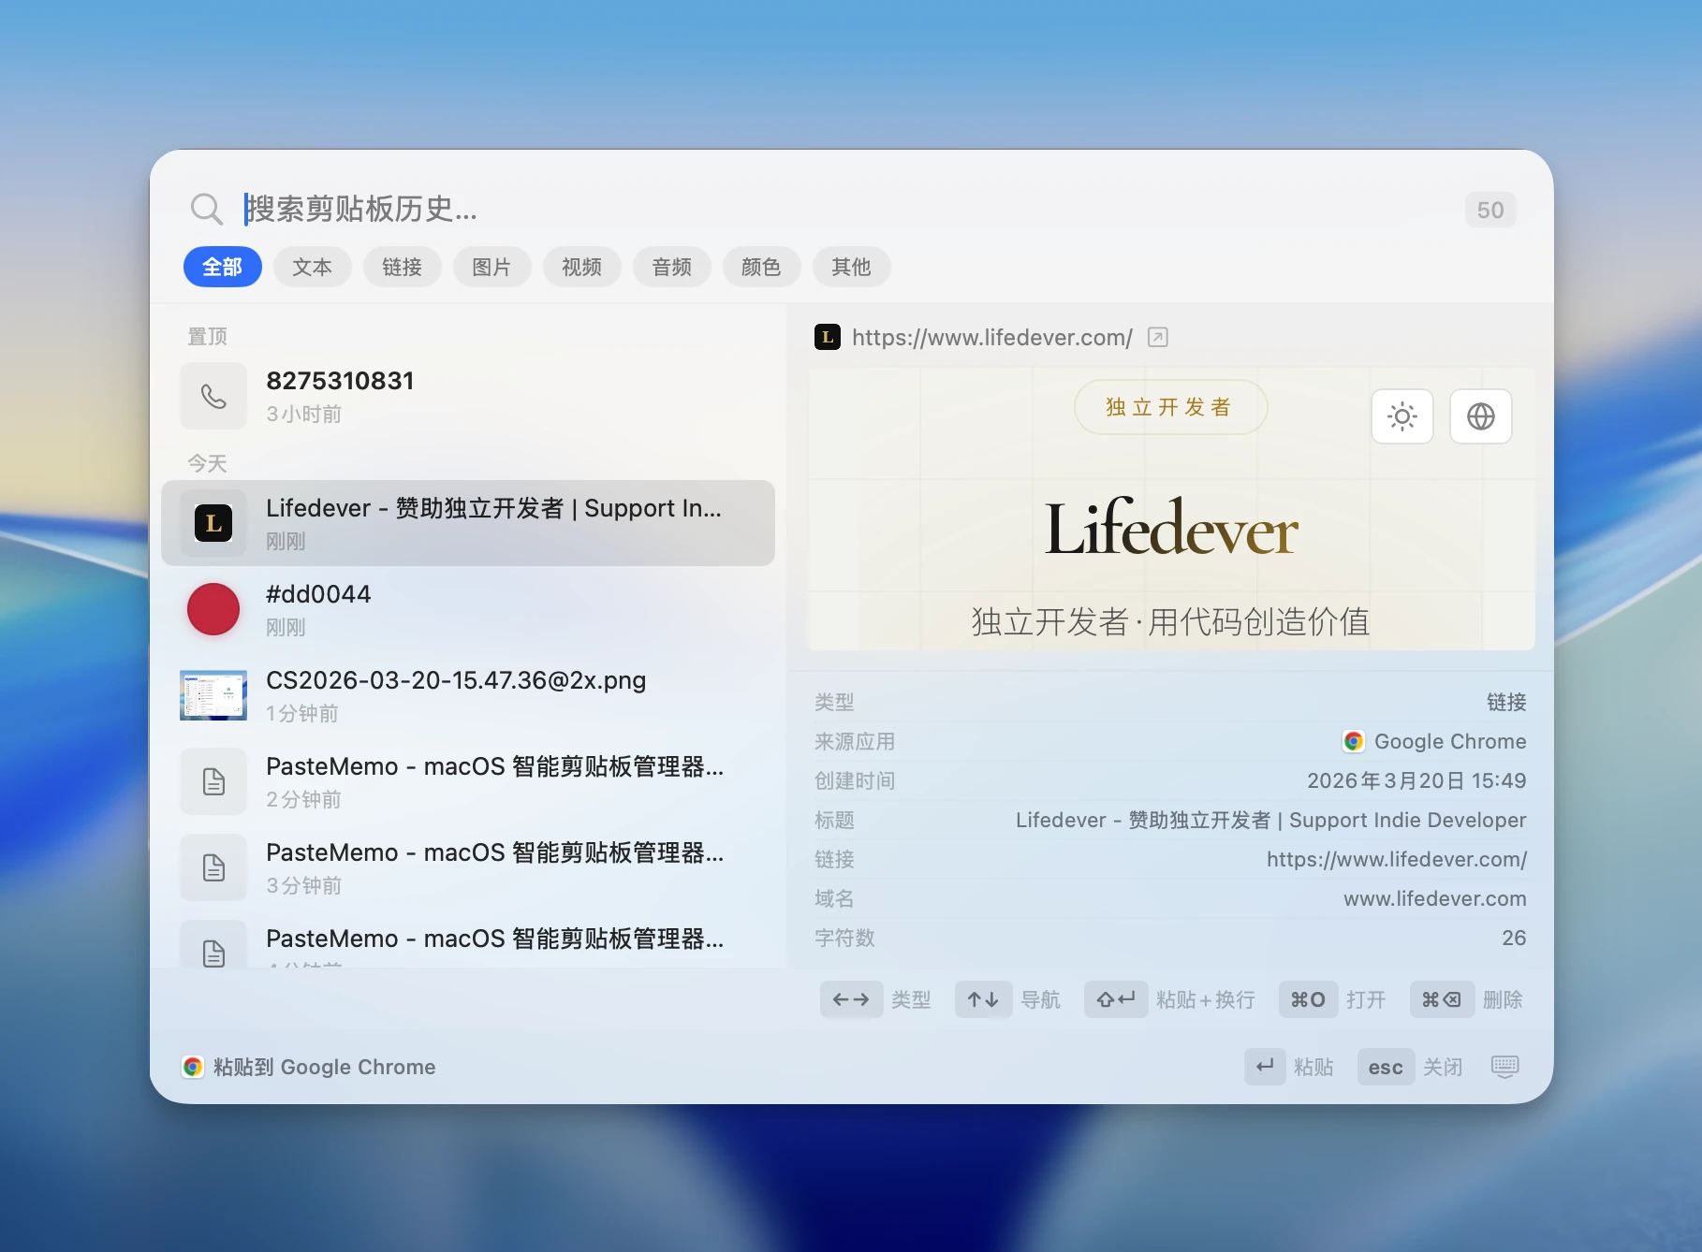
Task: Focus the clipboard history search field
Action: coord(843,209)
